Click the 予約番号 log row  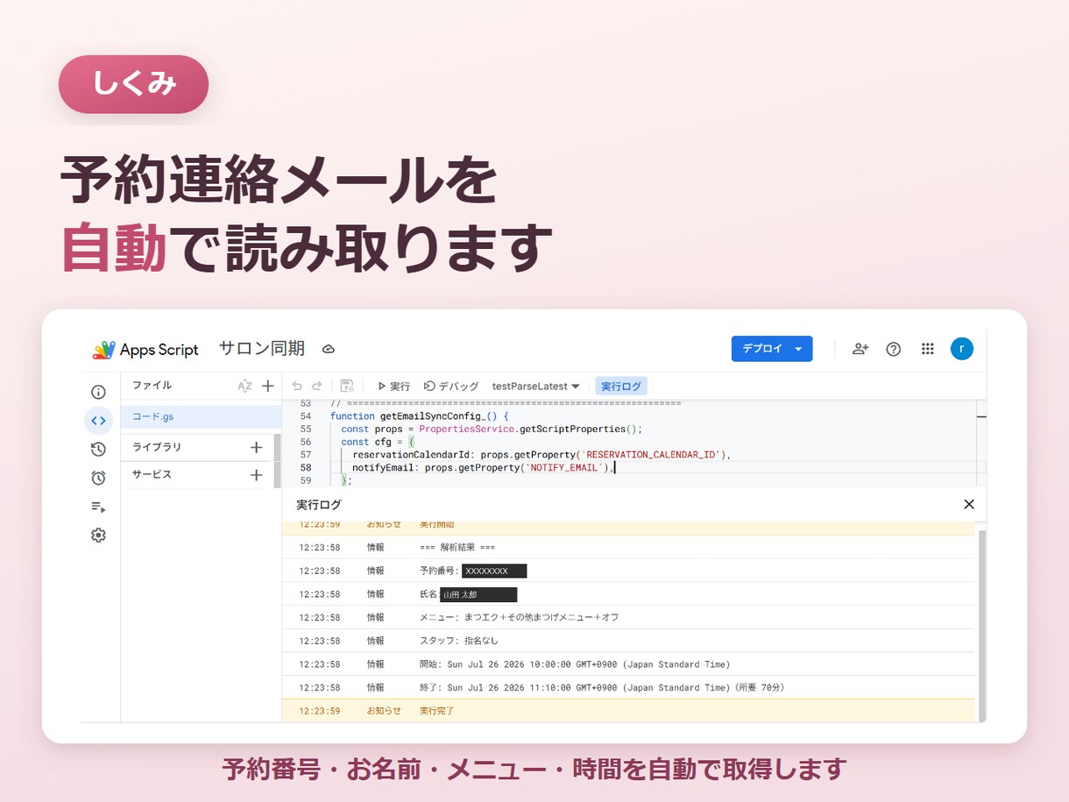[x=628, y=571]
